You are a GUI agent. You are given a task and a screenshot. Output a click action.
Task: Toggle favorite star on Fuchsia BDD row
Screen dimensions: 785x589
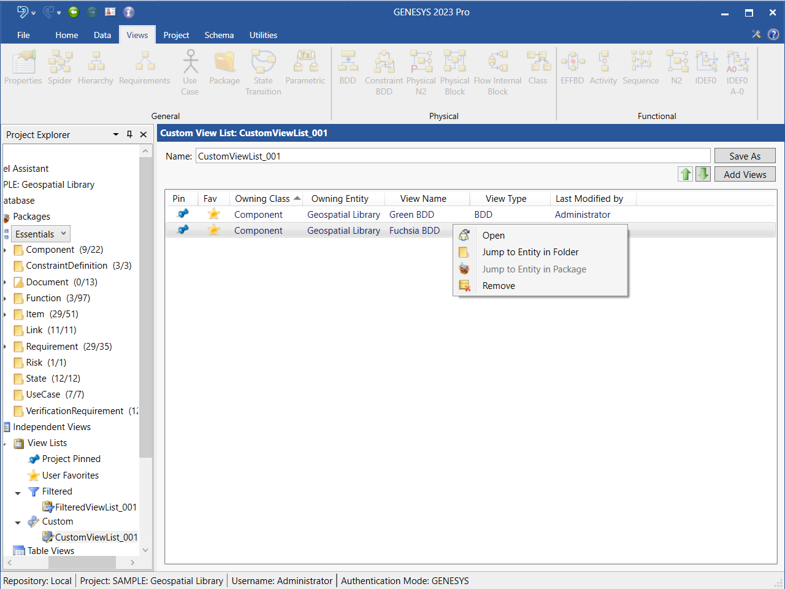tap(214, 230)
